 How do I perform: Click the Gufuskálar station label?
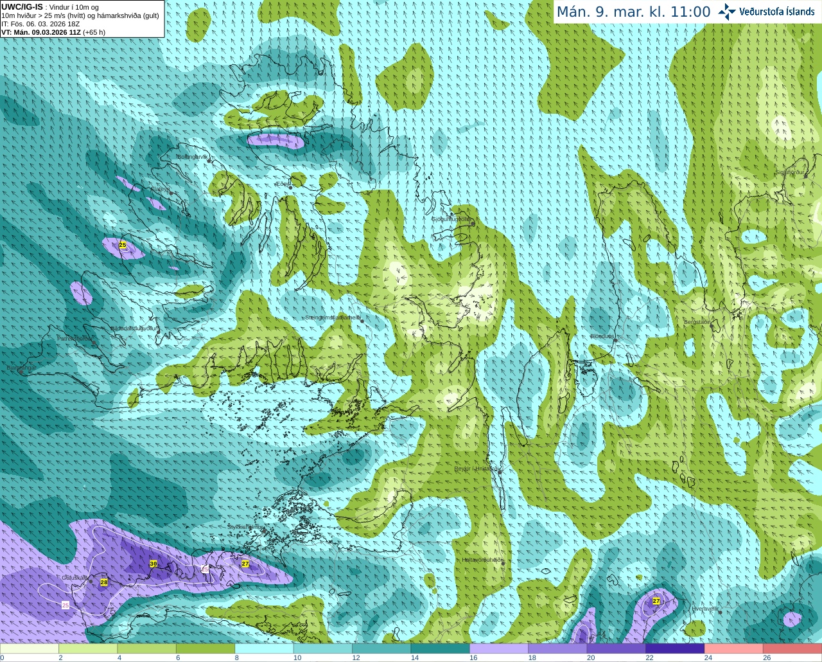[x=74, y=577]
